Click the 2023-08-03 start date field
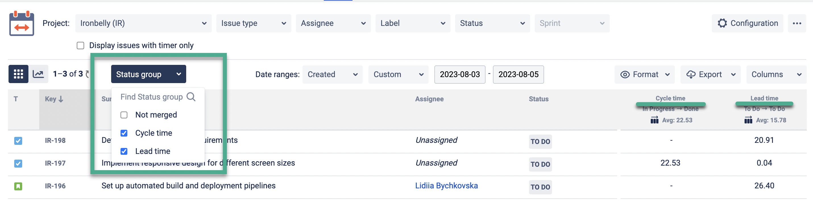The image size is (813, 206). pos(460,74)
